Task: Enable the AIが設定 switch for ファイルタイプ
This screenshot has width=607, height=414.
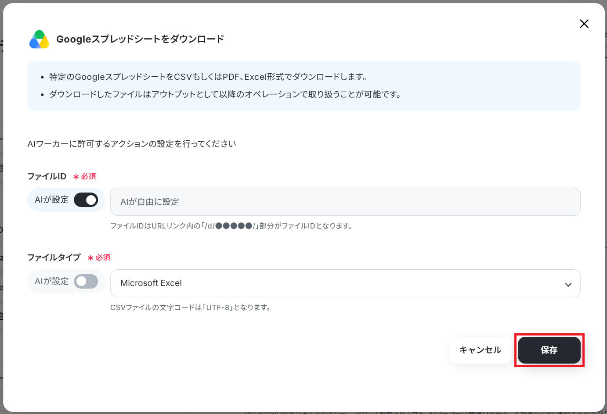Action: (86, 281)
